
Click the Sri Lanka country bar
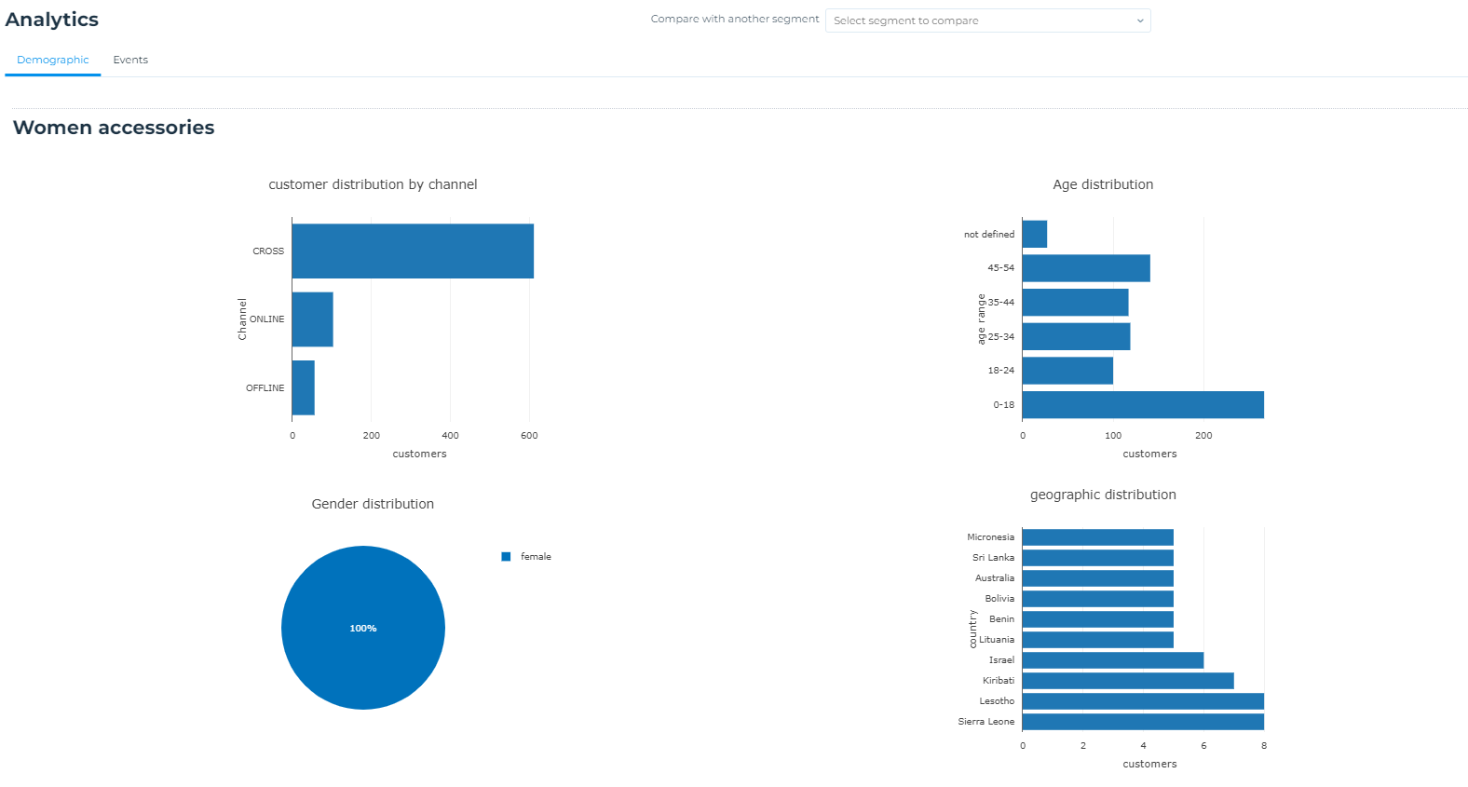click(1097, 558)
